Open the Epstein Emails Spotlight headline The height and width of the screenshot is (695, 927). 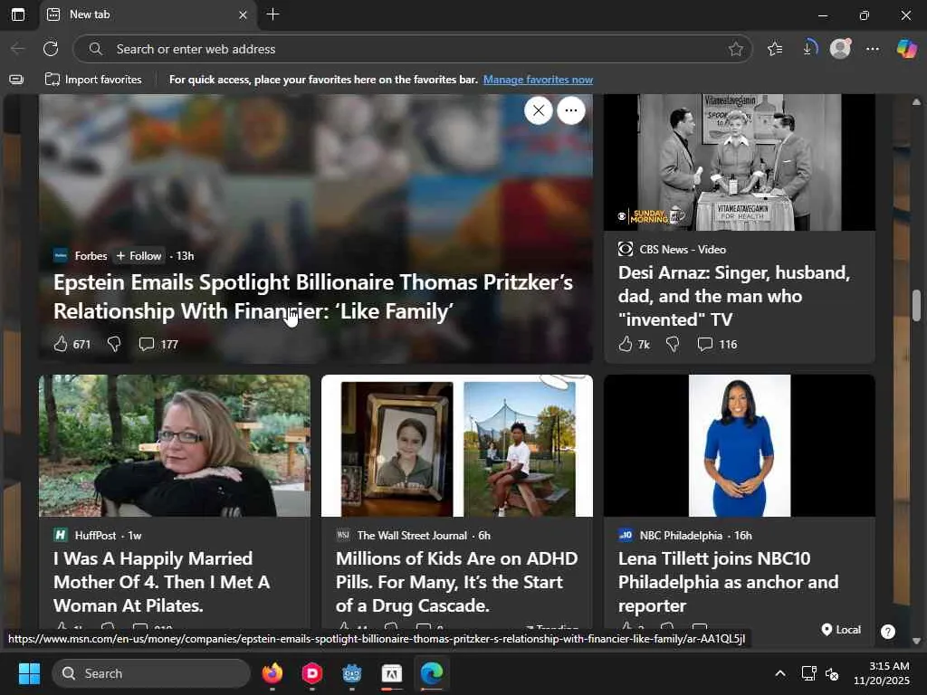tap(312, 297)
